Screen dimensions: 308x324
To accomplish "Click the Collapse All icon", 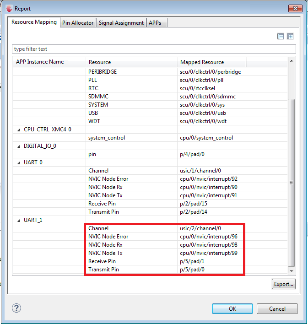I will click(281, 36).
